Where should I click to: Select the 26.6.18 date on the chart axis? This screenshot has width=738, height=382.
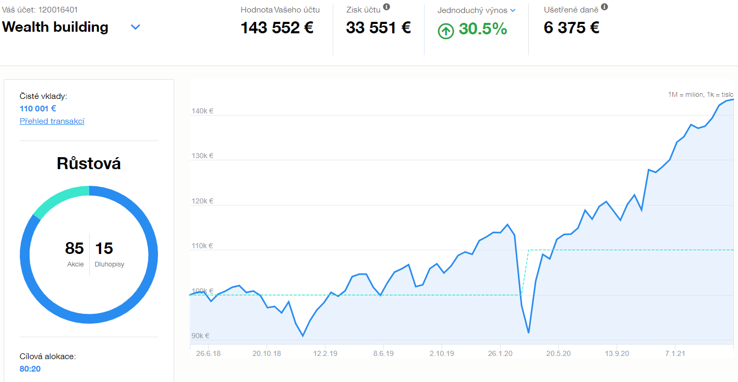coord(208,353)
